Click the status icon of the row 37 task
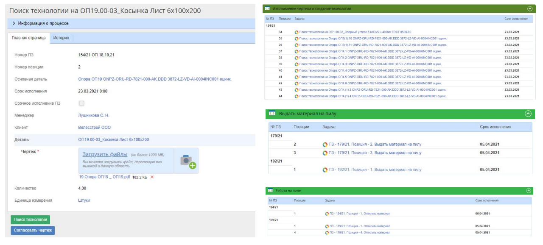 pos(297,51)
